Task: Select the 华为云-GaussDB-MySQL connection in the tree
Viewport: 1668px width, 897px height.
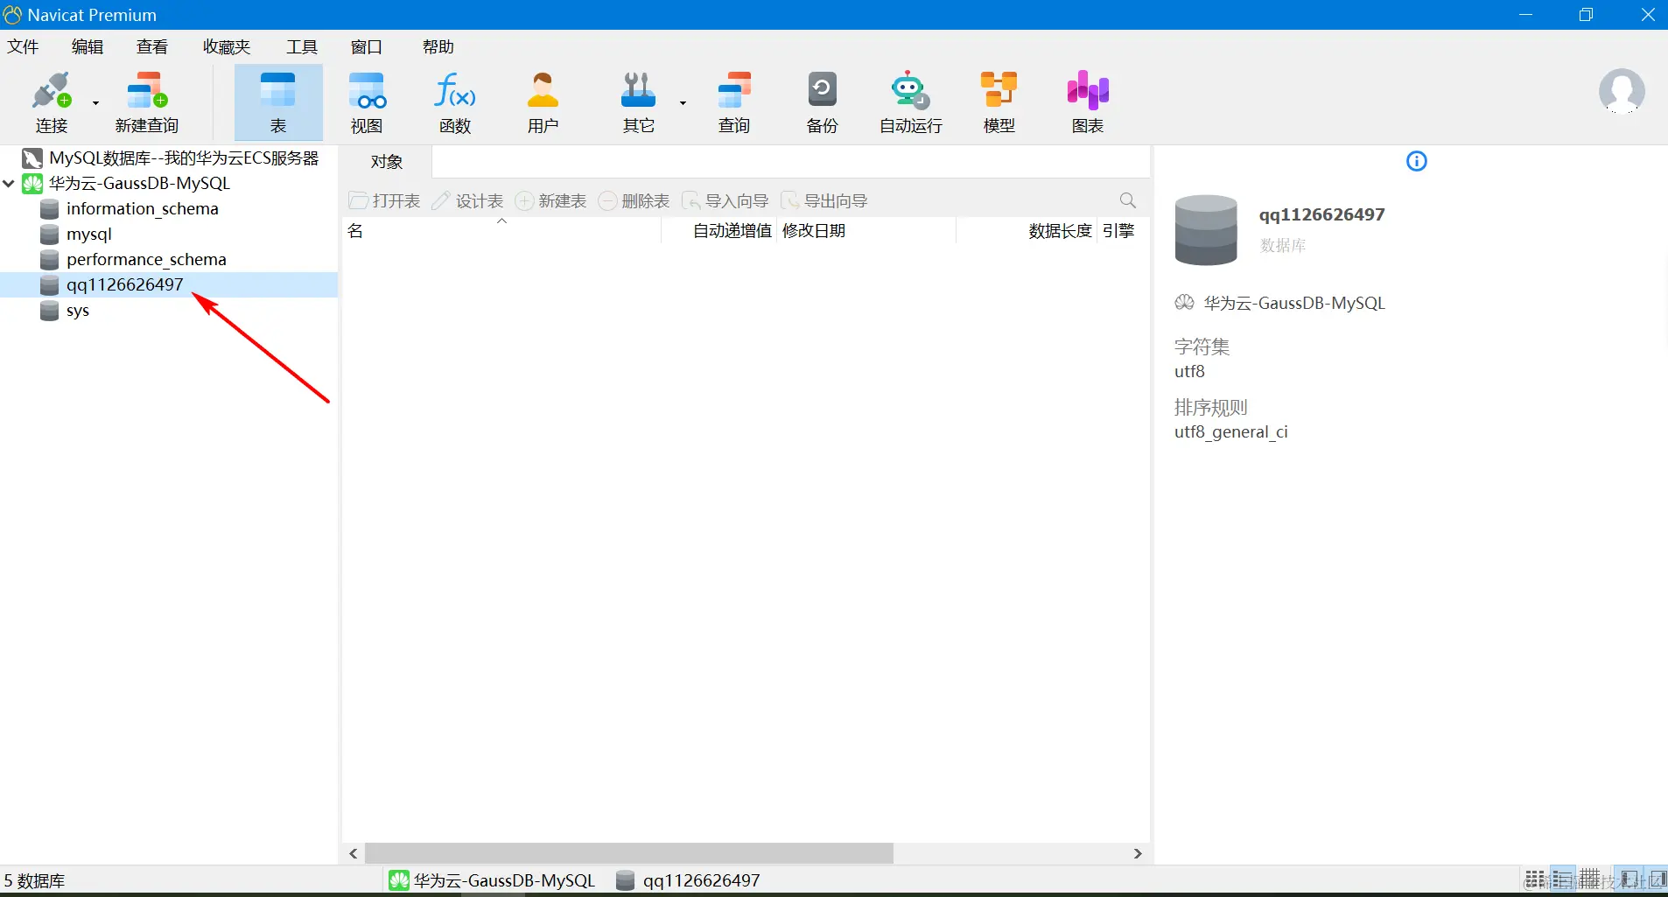Action: coord(139,184)
